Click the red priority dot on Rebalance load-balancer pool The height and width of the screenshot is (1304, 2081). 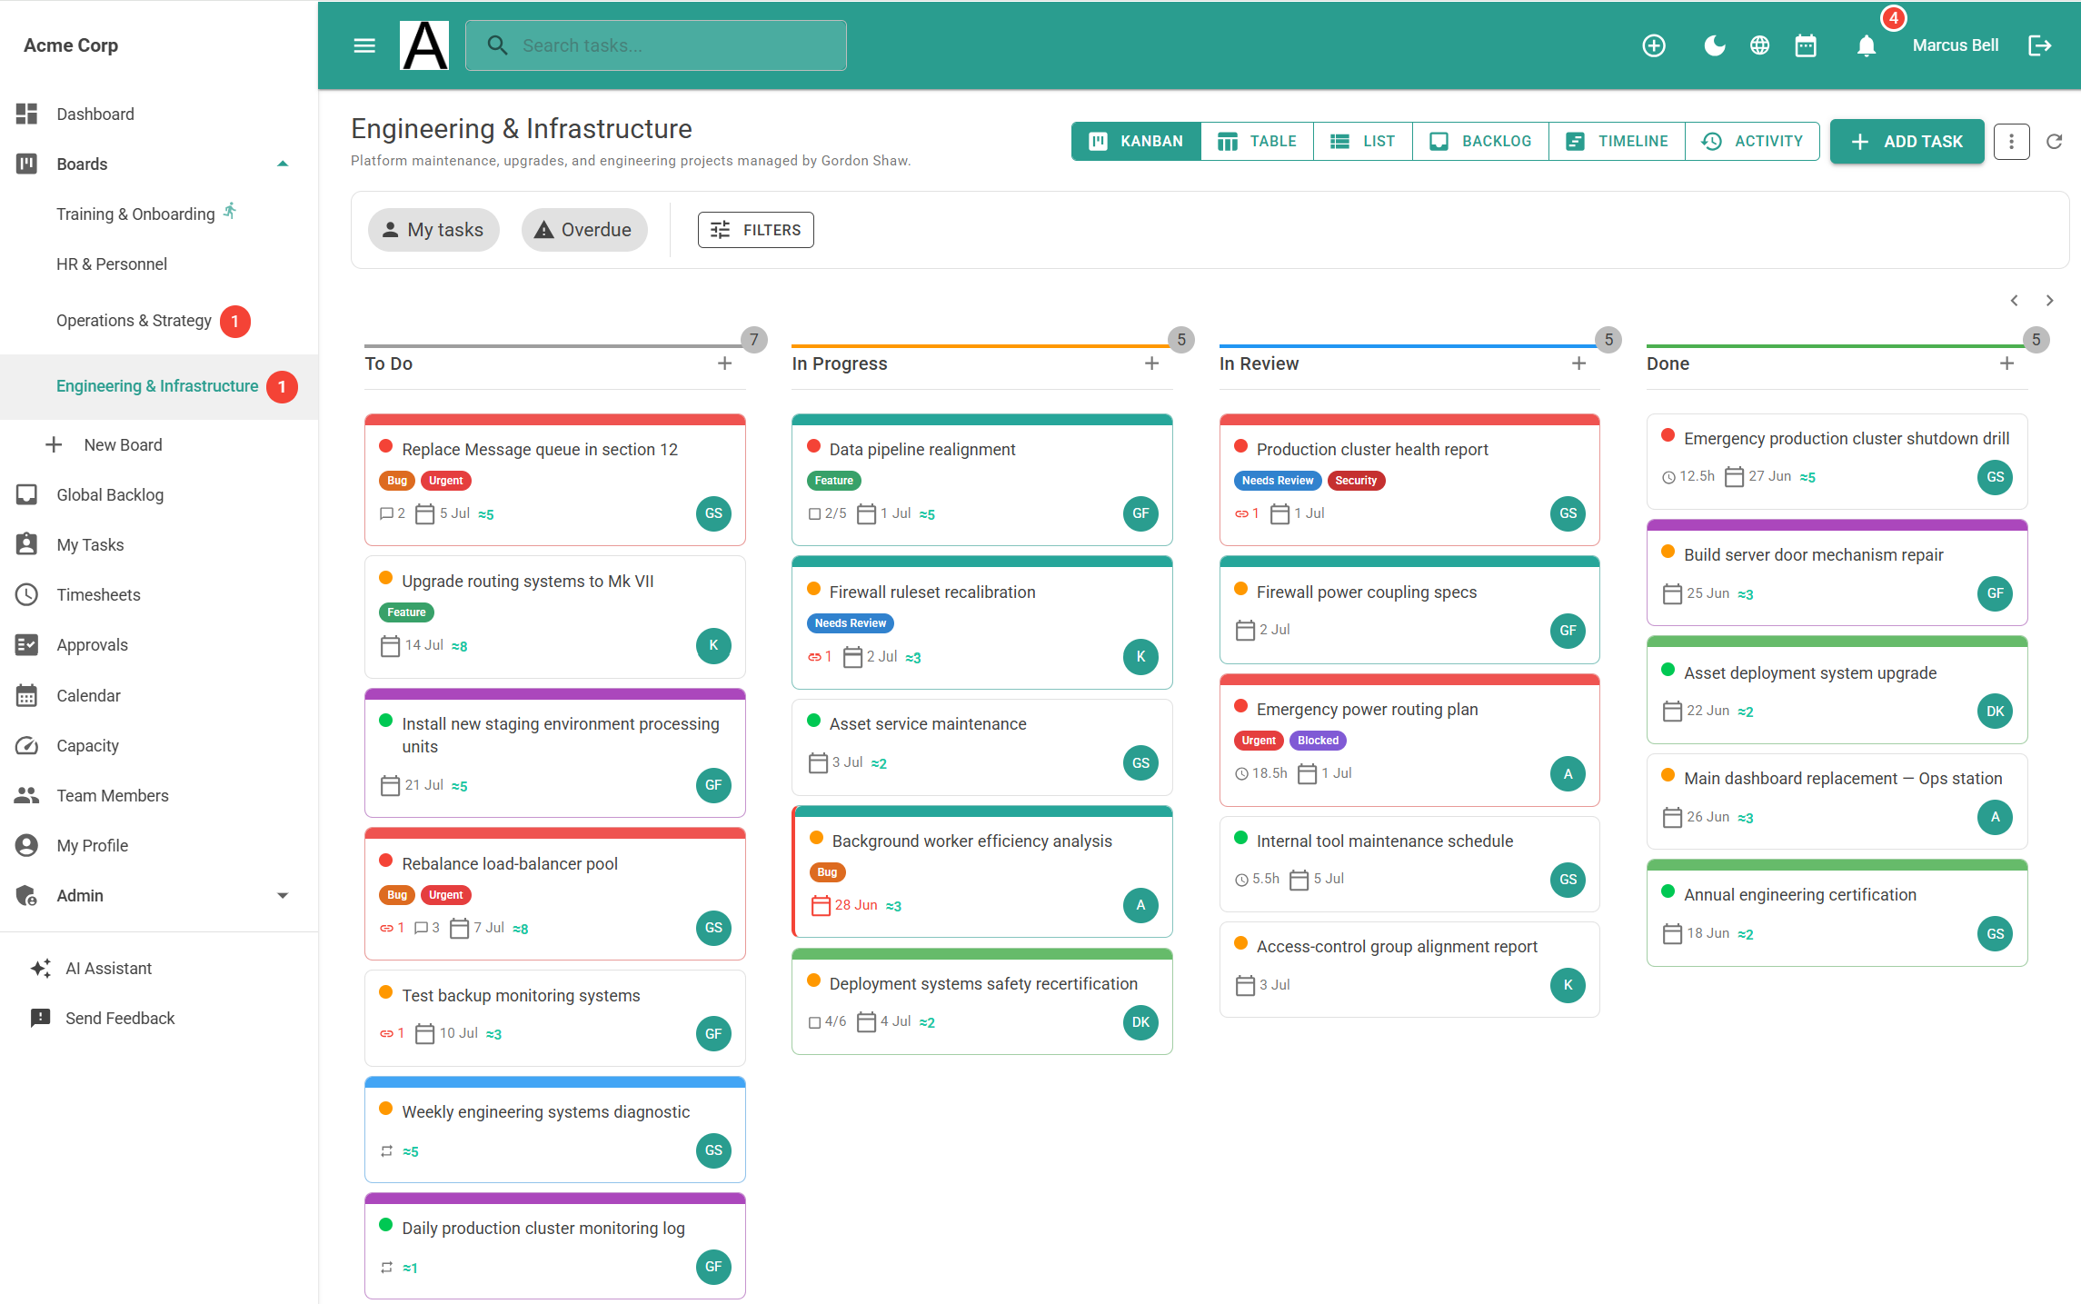[385, 861]
